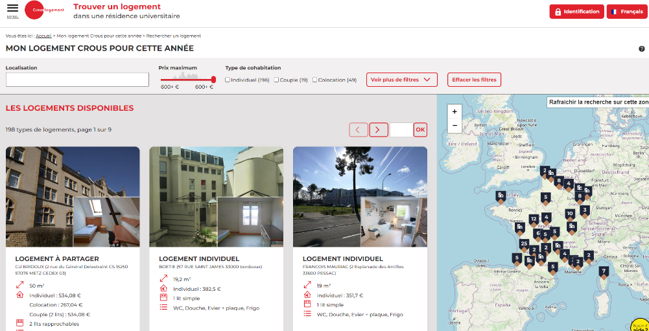
Task: Click bed icon beside 2 lits rapprochables
Action: [x=19, y=323]
